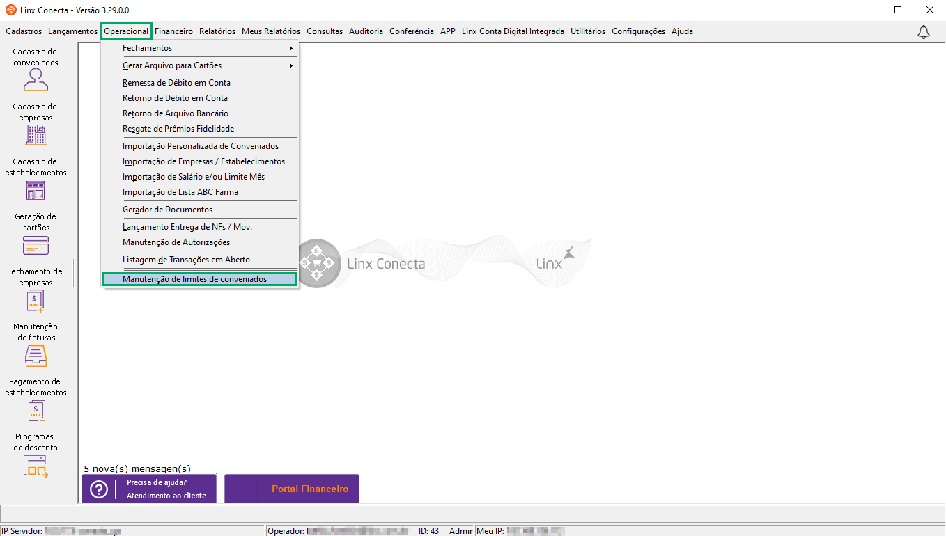Expand Gerar Arquivo para Cartões submenu

tap(200, 65)
